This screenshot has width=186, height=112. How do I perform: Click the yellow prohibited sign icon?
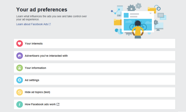pyautogui.click(x=20, y=92)
